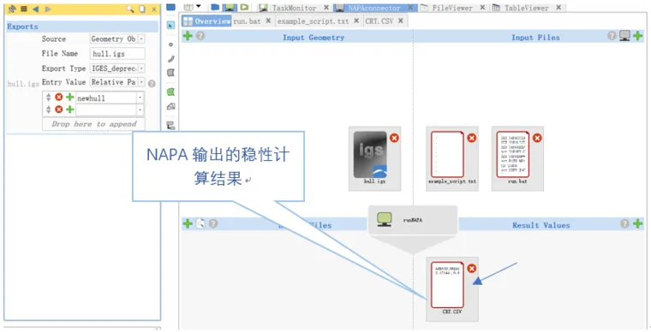651x332 pixels.
Task: Remove the run.bat input file with its red X
Action: 537,138
